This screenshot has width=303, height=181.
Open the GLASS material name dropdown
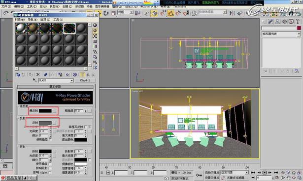tap(56, 80)
